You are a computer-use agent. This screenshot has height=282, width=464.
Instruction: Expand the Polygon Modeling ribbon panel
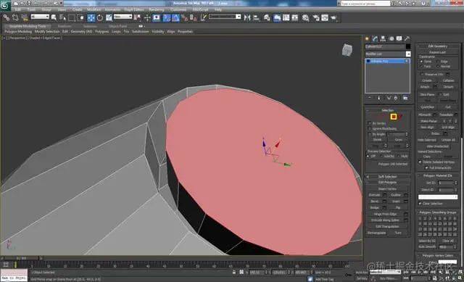[x=18, y=31]
